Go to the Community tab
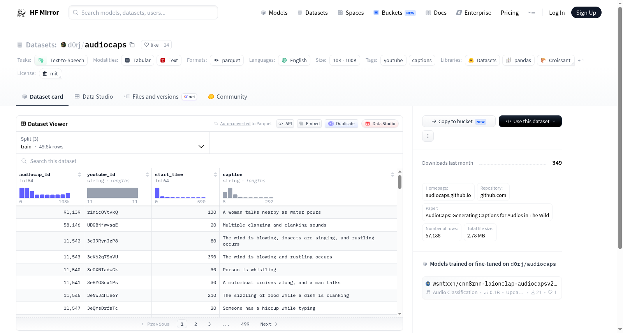The image size is (623, 333). click(227, 97)
